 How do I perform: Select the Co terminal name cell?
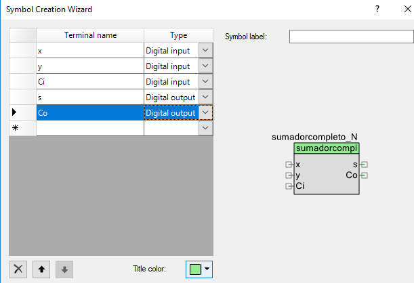click(90, 112)
